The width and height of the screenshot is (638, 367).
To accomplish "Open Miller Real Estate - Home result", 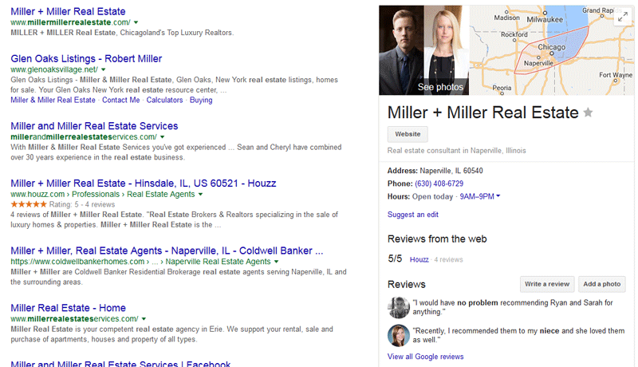I will coord(68,308).
